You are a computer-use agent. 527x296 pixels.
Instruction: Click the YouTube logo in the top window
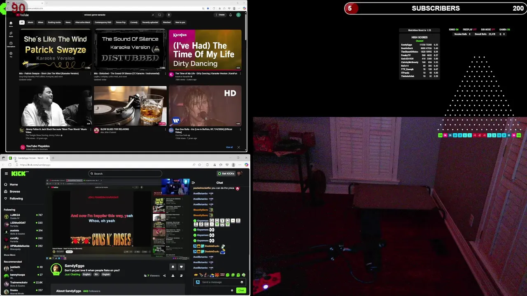[22, 15]
